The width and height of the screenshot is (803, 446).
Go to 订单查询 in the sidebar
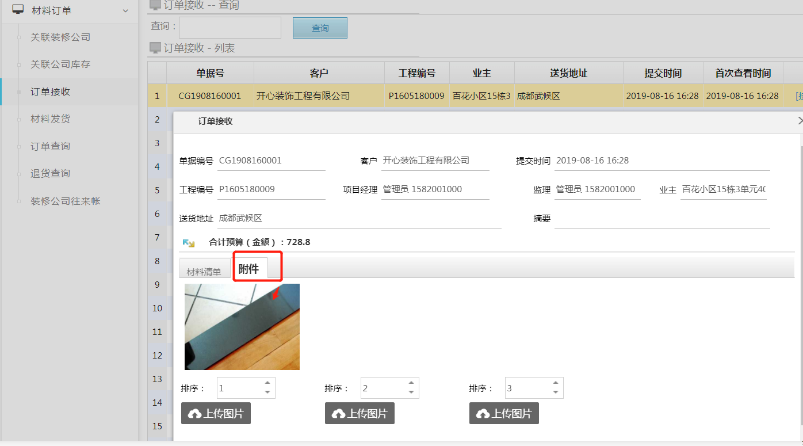coord(51,146)
